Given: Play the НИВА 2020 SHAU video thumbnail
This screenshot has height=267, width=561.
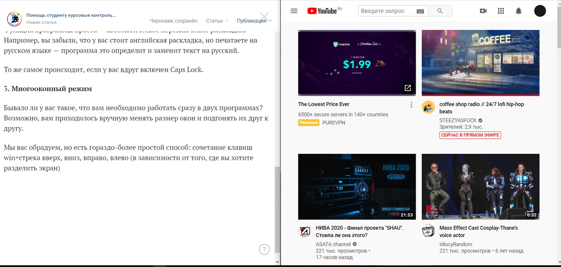Looking at the screenshot, I should 357,186.
